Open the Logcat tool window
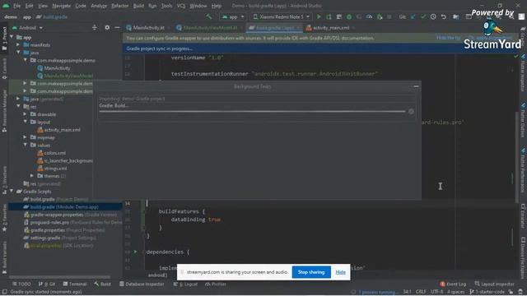The height and width of the screenshot is (296, 527). tap(185, 284)
